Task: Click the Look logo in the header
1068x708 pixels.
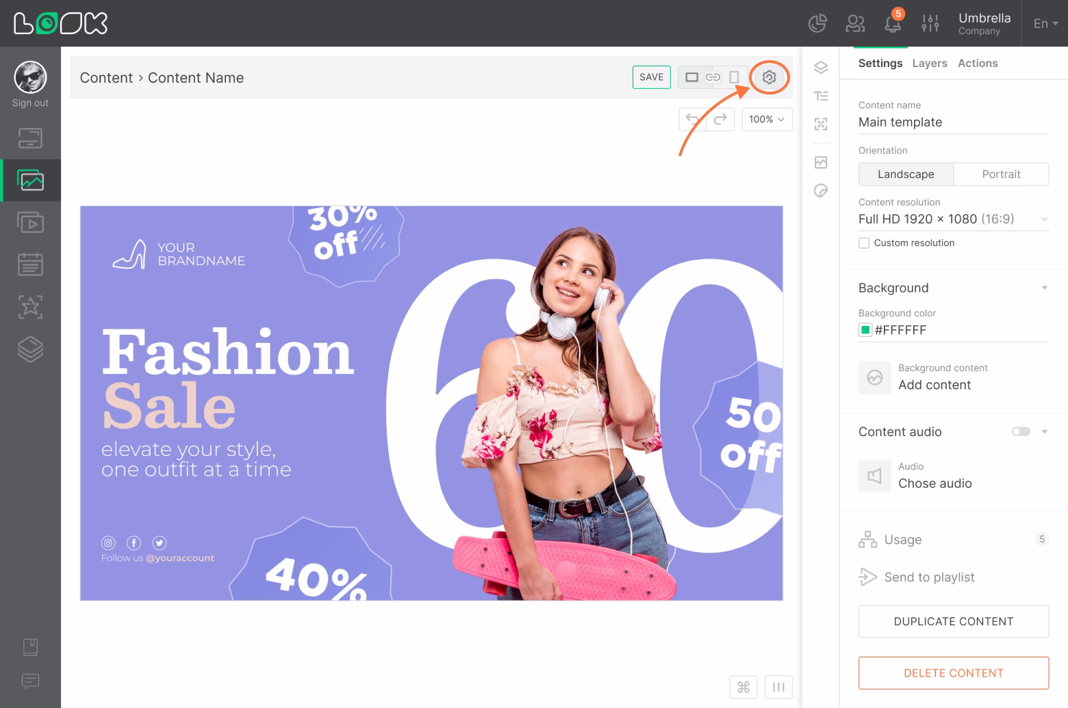Action: pyautogui.click(x=60, y=23)
